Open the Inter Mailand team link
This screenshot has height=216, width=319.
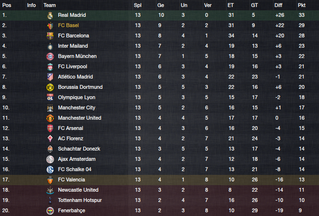(x=73, y=46)
